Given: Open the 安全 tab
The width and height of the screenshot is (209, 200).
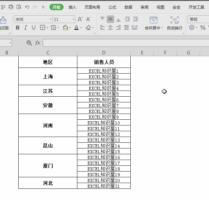Looking at the screenshot, I should tap(177, 7).
